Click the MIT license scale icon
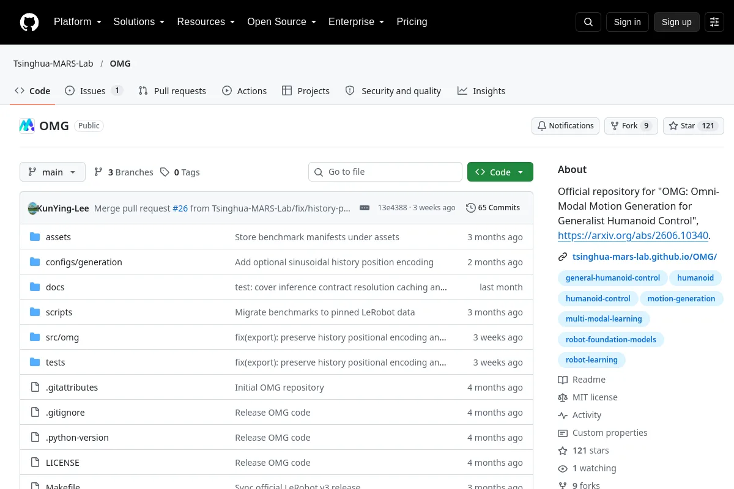 (563, 397)
